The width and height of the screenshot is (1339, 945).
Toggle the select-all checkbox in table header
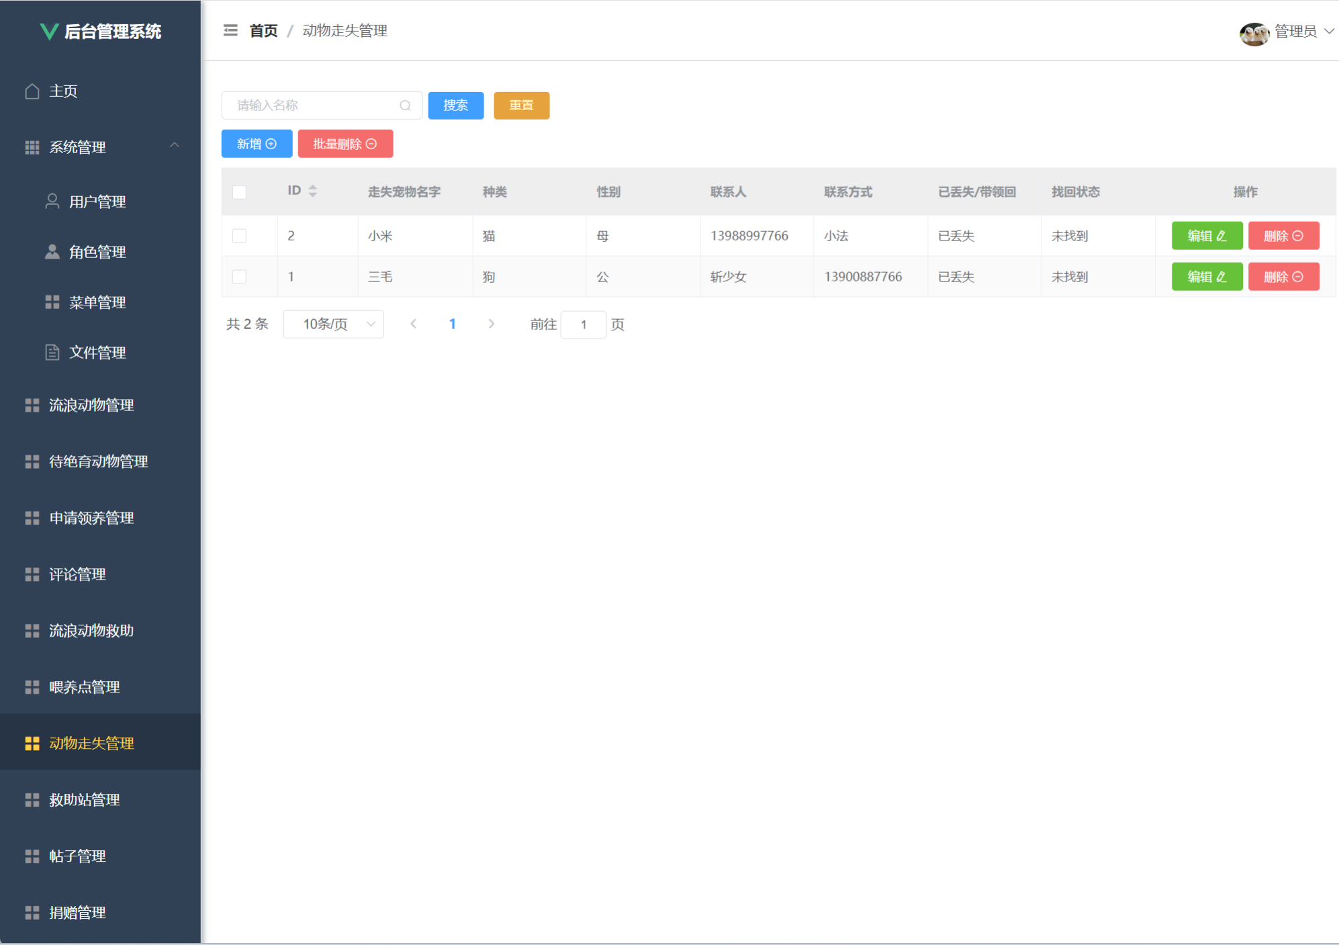point(239,192)
